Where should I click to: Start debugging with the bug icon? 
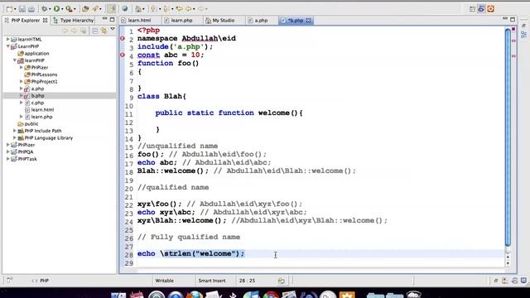pos(44,9)
